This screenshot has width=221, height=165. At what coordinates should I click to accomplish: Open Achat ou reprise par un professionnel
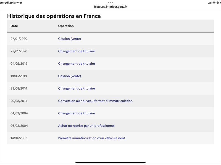click(x=86, y=126)
